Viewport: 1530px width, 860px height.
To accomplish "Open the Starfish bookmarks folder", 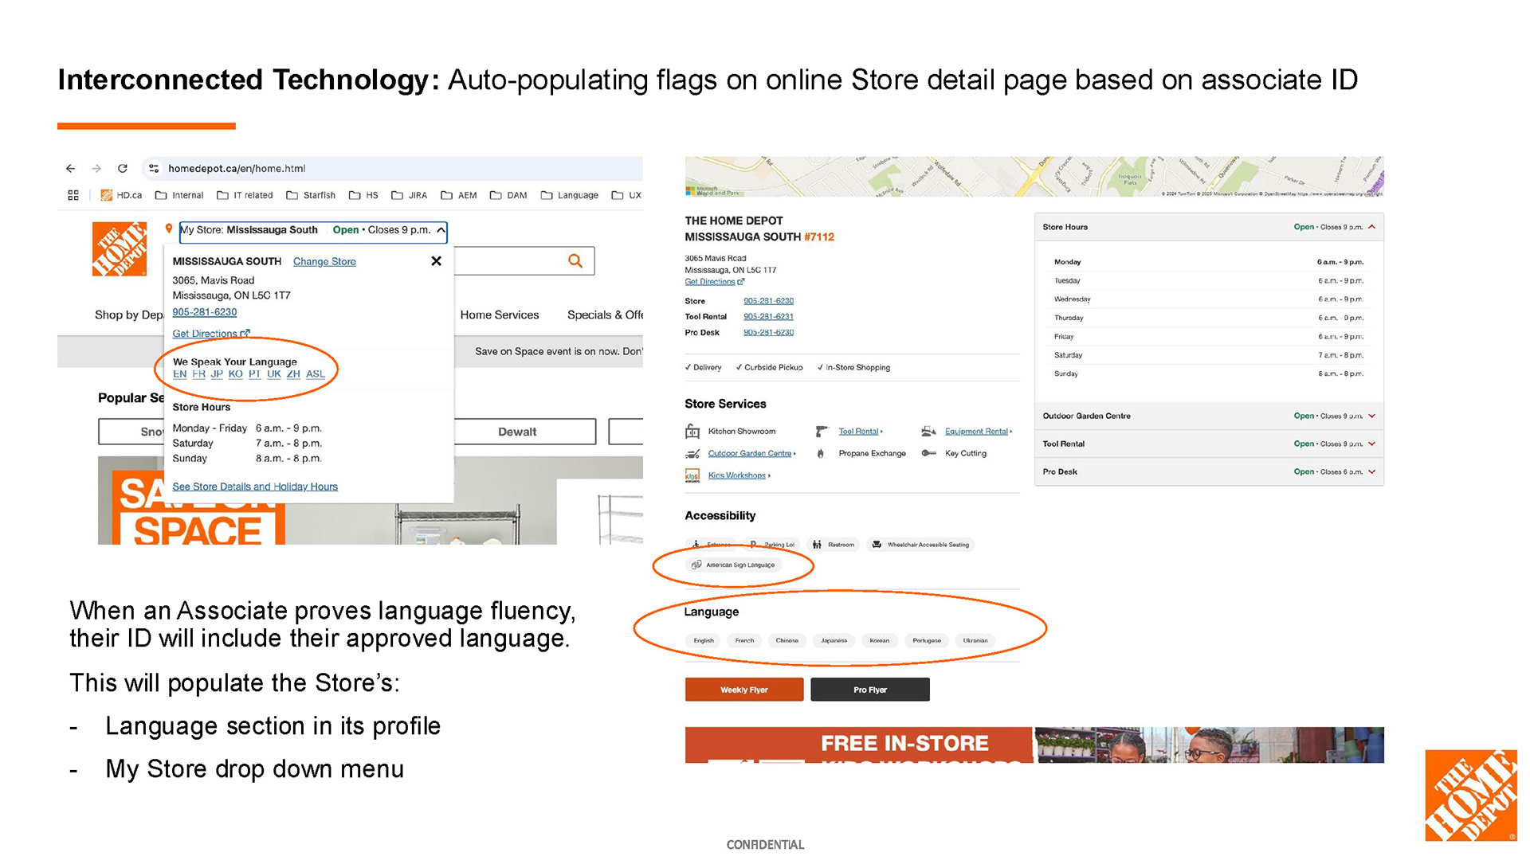I will [x=311, y=195].
